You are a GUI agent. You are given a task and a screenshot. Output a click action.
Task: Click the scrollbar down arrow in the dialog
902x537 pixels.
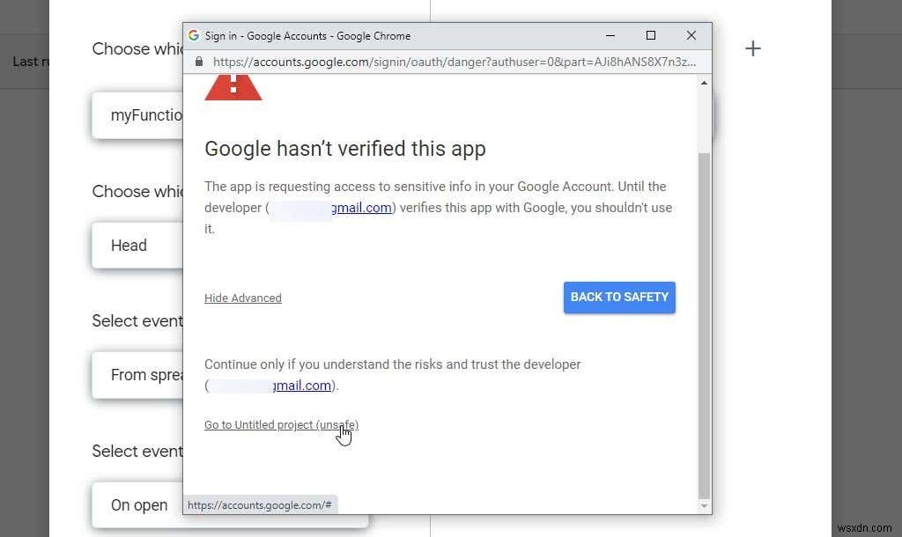pyautogui.click(x=703, y=507)
